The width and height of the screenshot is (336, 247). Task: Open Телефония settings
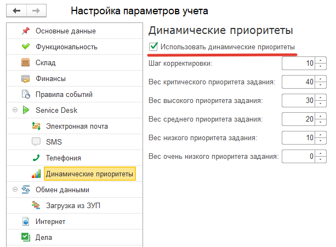coord(64,158)
